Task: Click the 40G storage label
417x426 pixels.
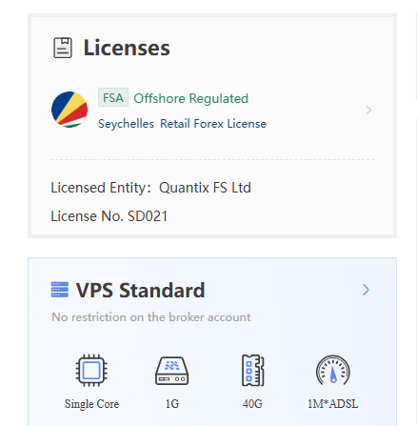Action: click(252, 404)
